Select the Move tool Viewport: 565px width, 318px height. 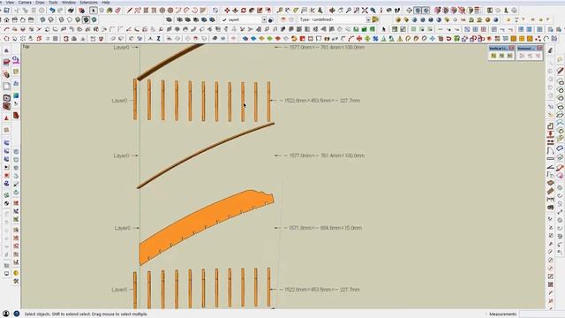227,11
